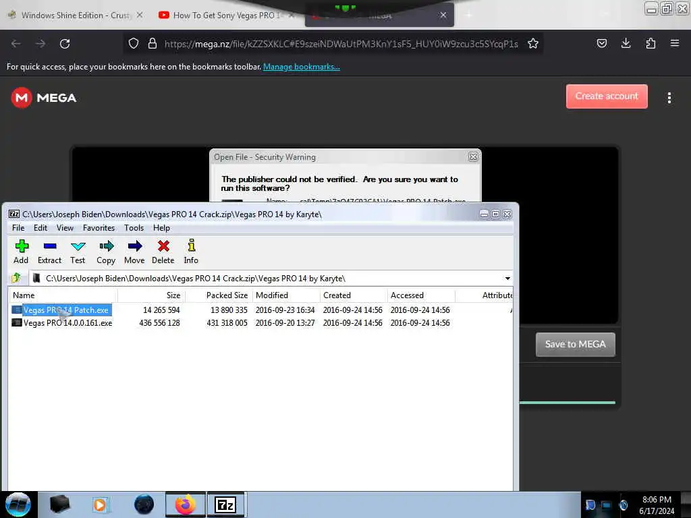Go back in Firefox history
Image resolution: width=691 pixels, height=518 pixels.
coord(16,44)
